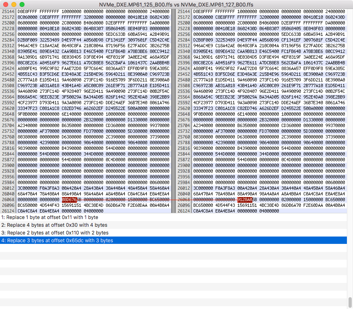Image resolution: width=353 pixels, height=309 pixels.
Task: Click highlighted bytes 08D676 in left pane
Action: click(x=69, y=199)
